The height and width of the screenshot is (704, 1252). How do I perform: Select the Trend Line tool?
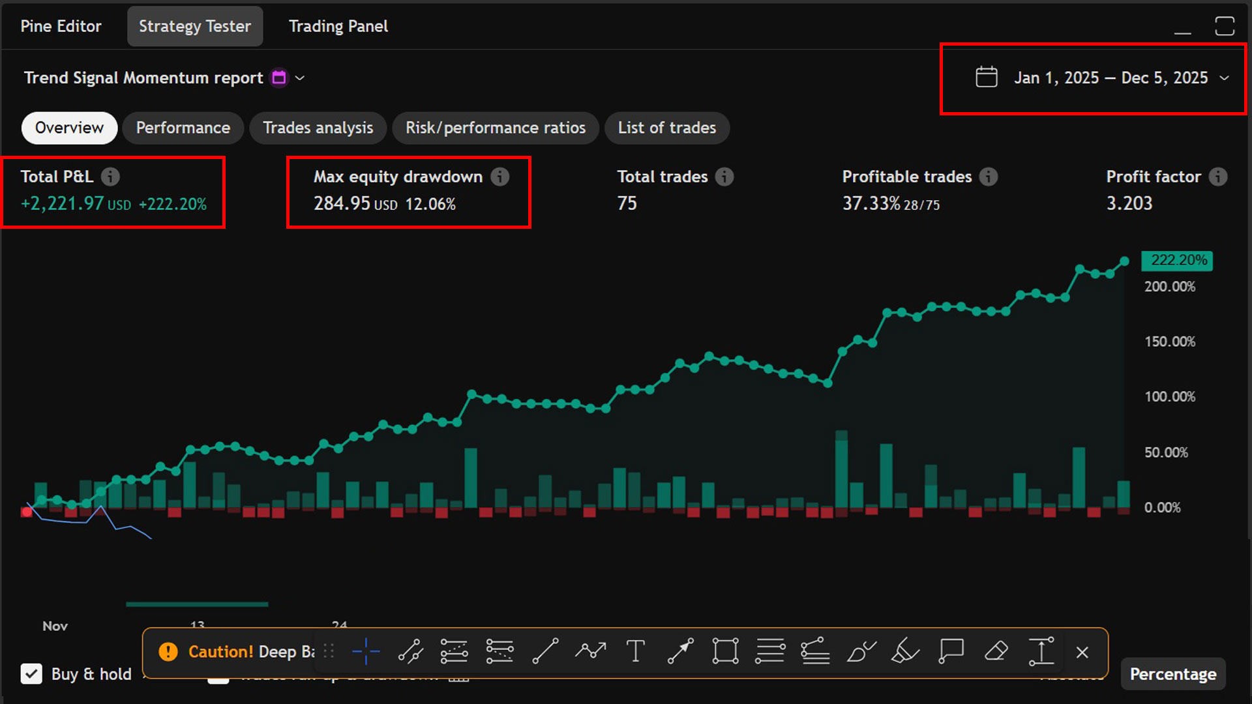pos(546,651)
